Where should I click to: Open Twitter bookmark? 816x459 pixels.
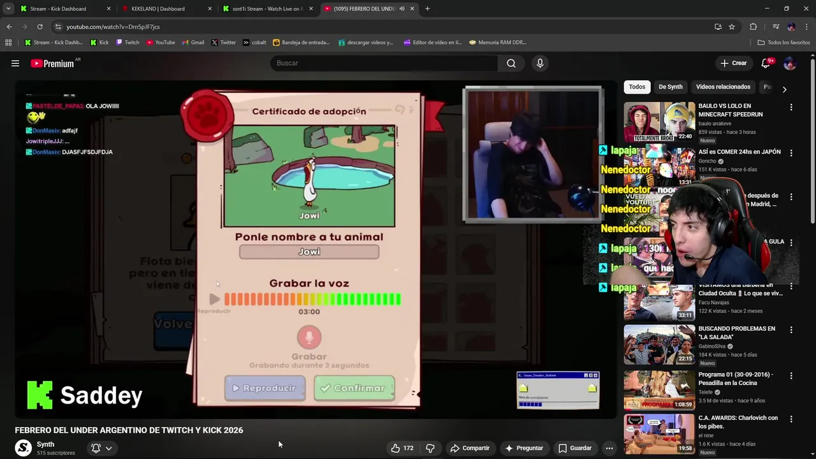point(224,43)
